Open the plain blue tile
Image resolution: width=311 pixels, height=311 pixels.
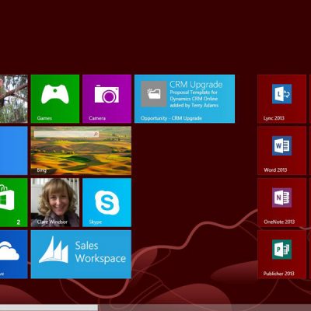click(x=14, y=151)
